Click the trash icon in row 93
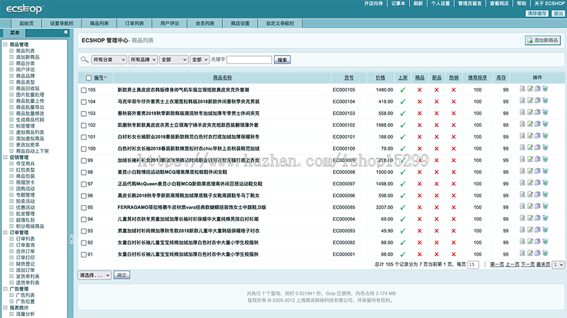The height and width of the screenshot is (318, 567). pyautogui.click(x=545, y=230)
